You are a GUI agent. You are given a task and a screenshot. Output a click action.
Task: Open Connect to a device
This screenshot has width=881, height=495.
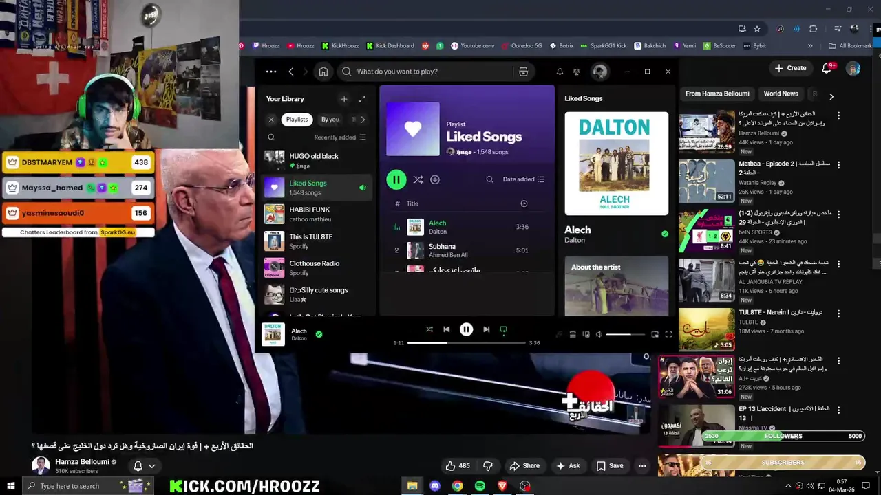pyautogui.click(x=586, y=335)
